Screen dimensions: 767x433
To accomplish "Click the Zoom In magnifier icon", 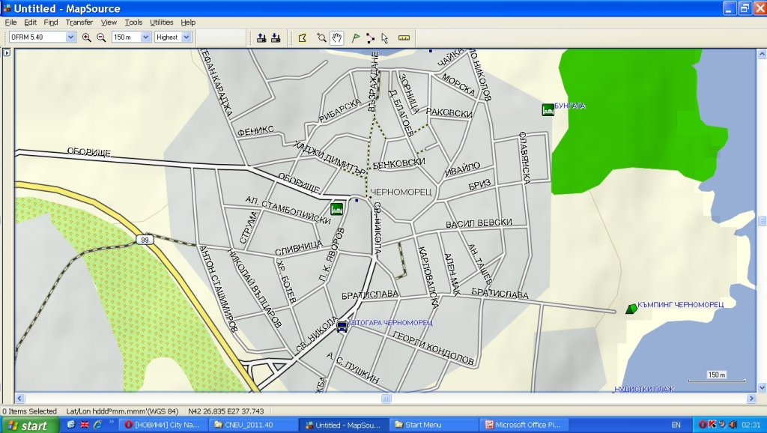I will pos(87,37).
